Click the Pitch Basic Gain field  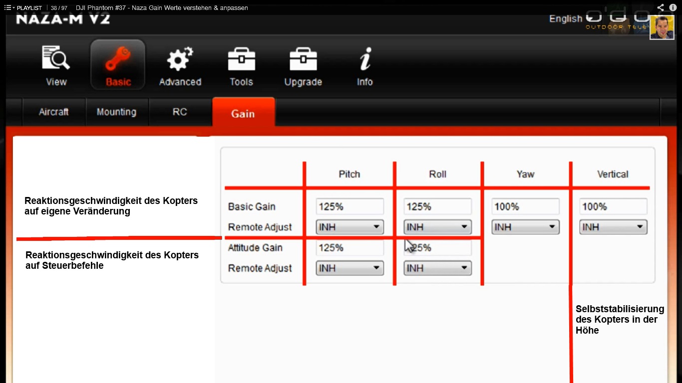[349, 206]
